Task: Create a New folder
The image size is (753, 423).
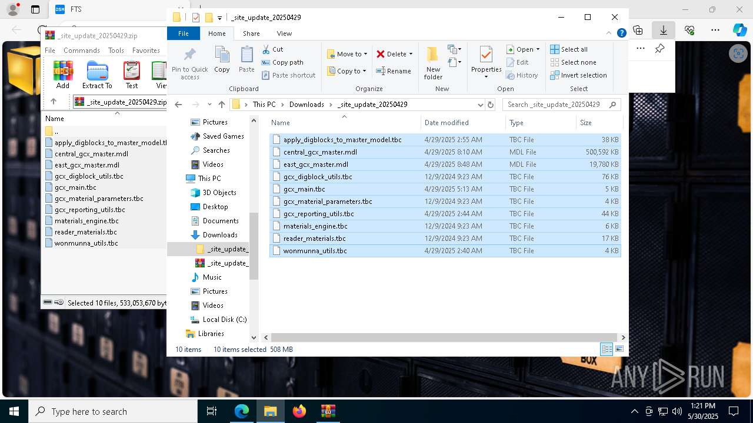Action: (x=433, y=63)
